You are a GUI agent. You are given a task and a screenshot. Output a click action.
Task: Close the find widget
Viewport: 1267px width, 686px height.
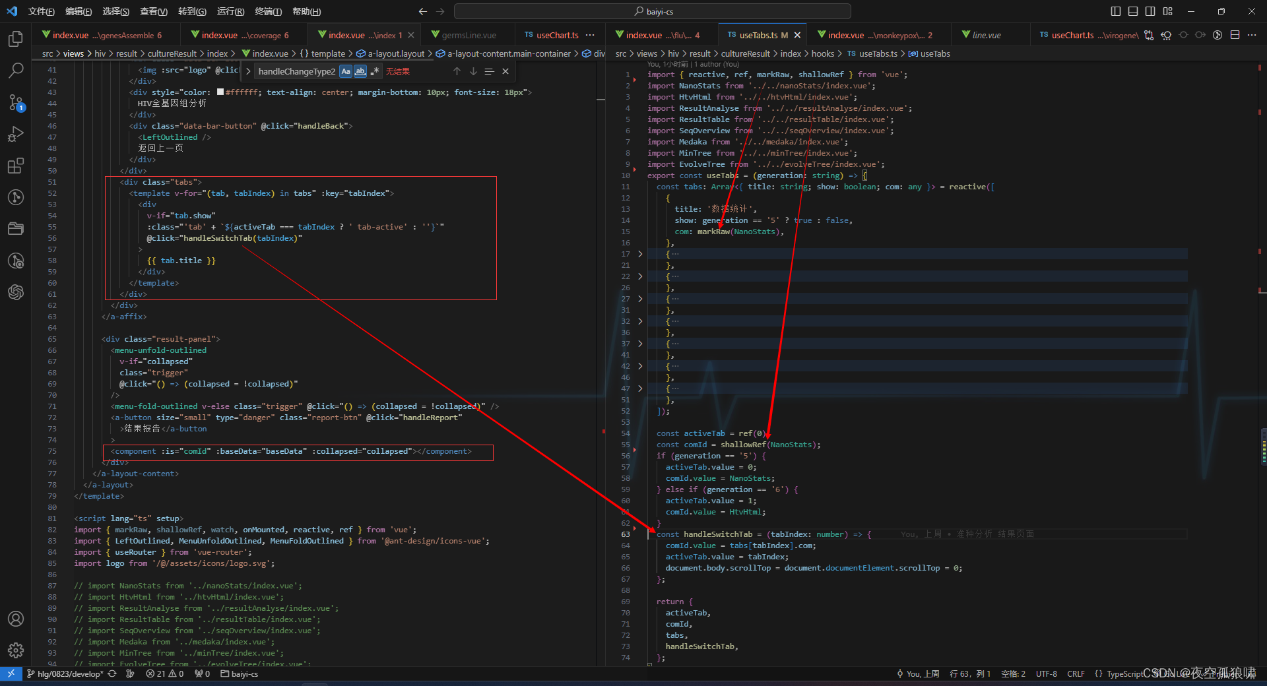[x=505, y=71]
